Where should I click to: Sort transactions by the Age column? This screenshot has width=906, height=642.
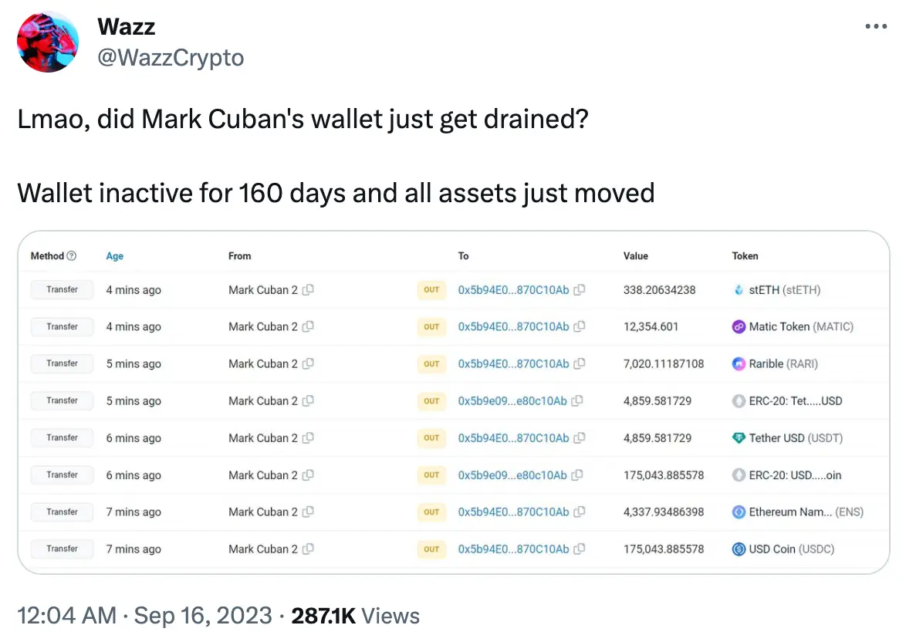[x=114, y=255]
